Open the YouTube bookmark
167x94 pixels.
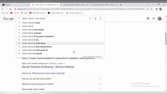point(15,13)
